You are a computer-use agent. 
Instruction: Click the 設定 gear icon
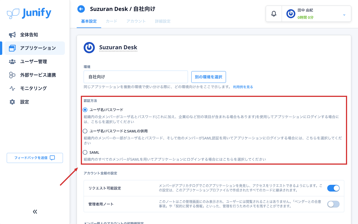tap(12, 102)
